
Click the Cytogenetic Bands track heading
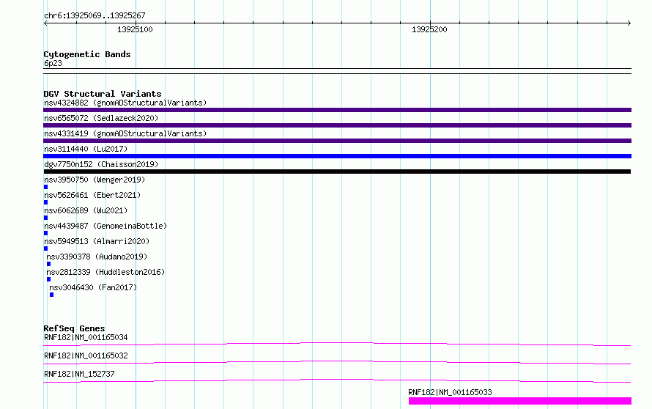point(87,54)
